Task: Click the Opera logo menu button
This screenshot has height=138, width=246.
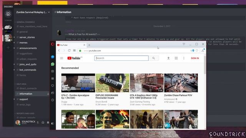Action: [53, 44]
